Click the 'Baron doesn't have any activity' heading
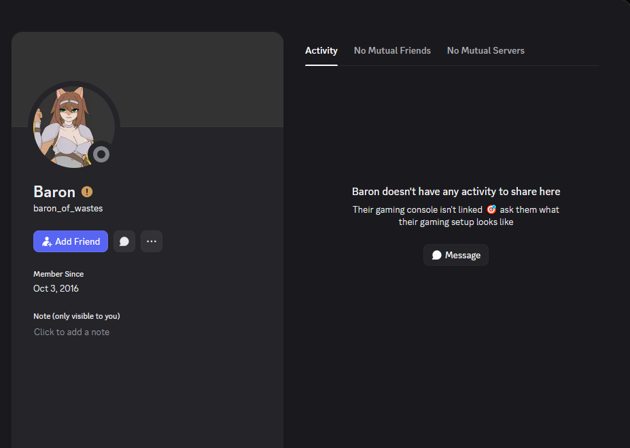This screenshot has width=630, height=448. 456,192
